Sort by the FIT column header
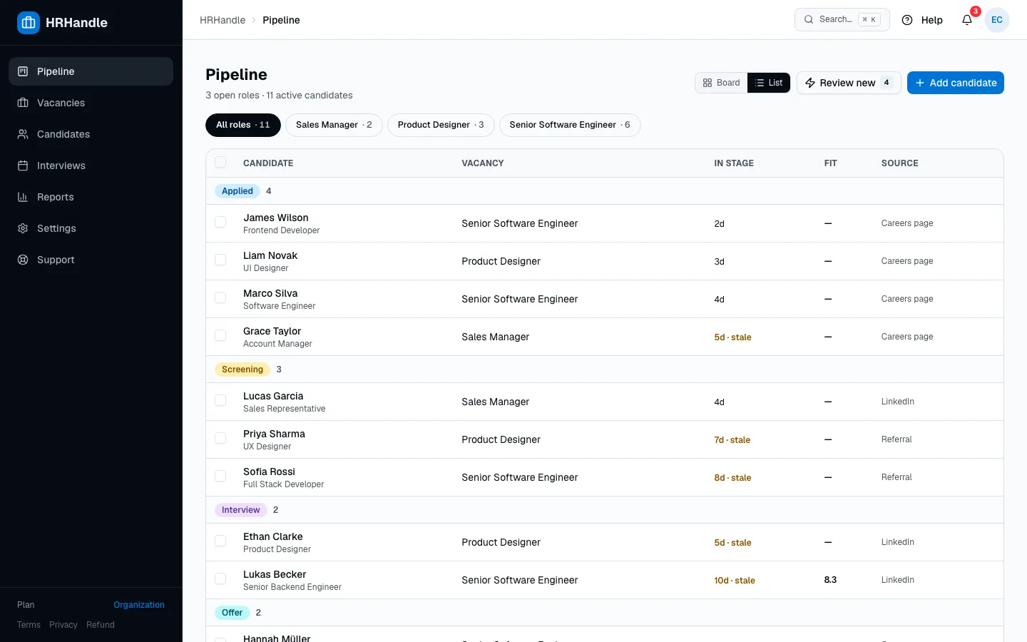 tap(830, 163)
